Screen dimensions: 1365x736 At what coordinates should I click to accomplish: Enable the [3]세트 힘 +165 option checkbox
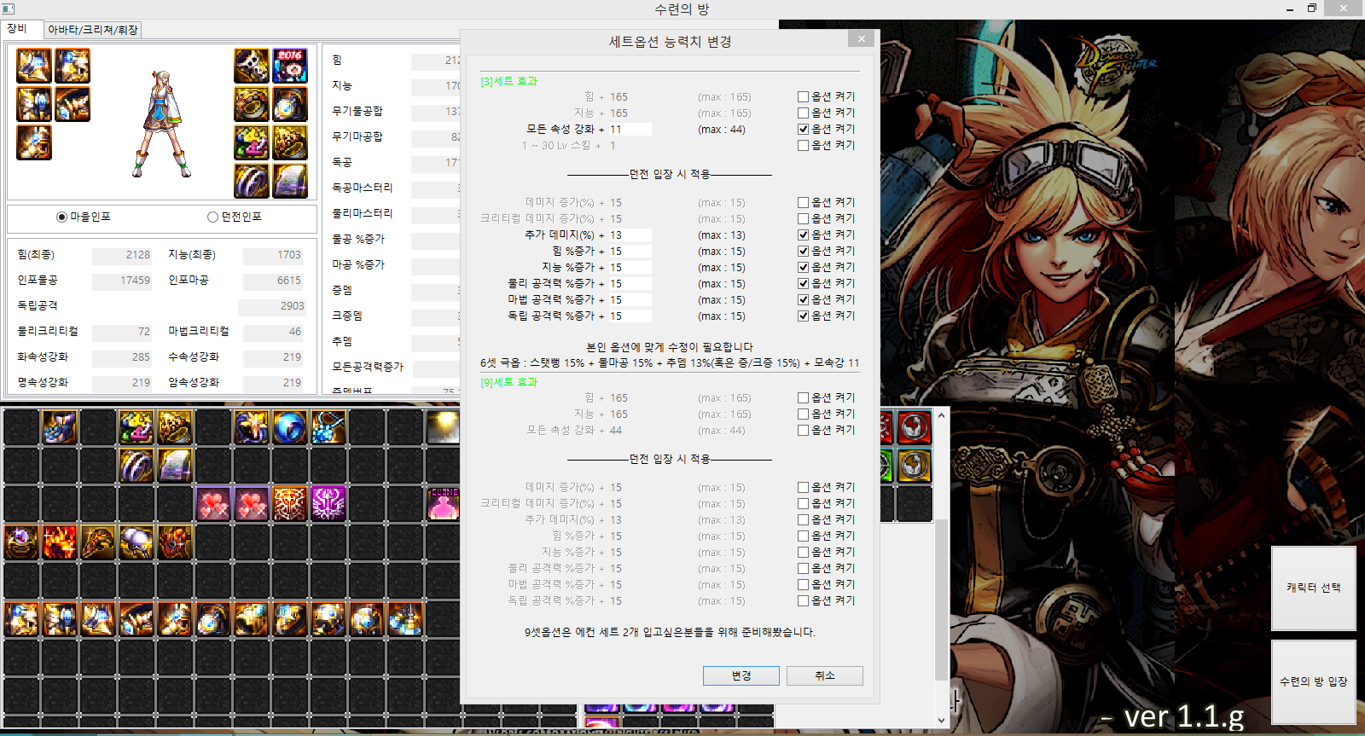[803, 97]
